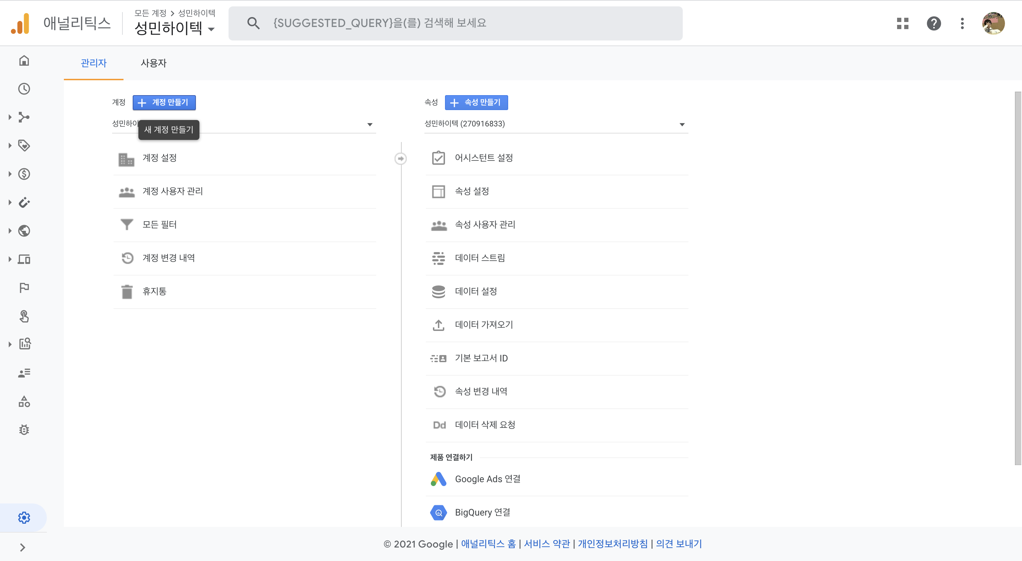Select the 데이터 스트림 menu item
The height and width of the screenshot is (561, 1022).
click(480, 258)
